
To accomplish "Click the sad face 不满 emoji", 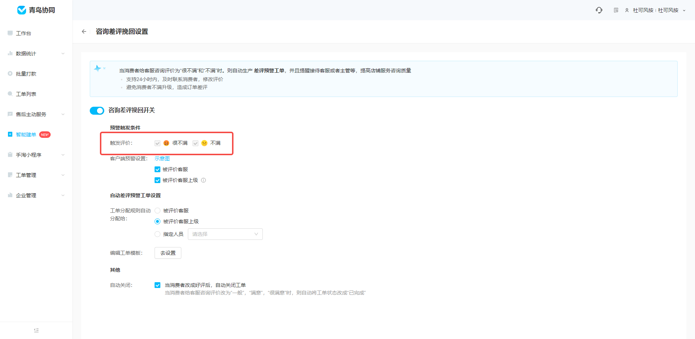I will coord(204,143).
